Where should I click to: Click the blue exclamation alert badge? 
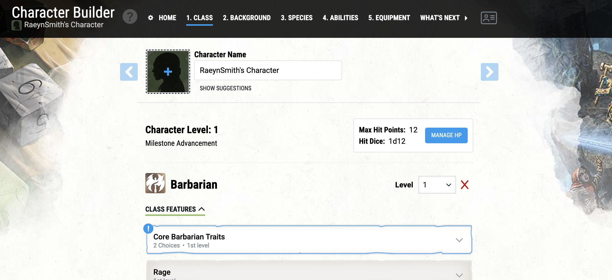coord(148,229)
